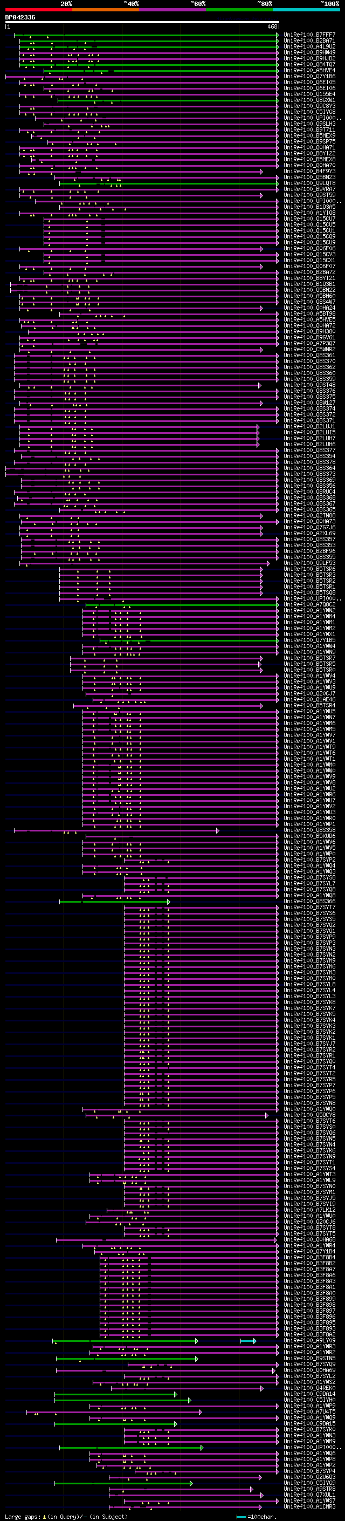
Task: Choose UniRef100_A5BH60 from the list
Action: 309,296
